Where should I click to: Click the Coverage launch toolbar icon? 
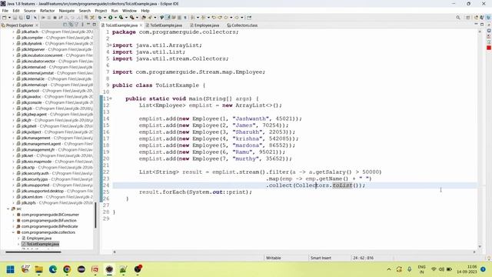tap(121, 18)
